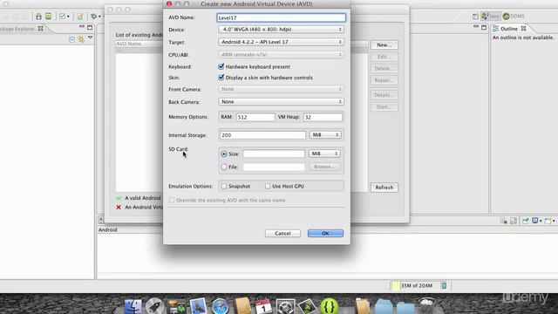This screenshot has width=558, height=314.
Task: Open Internal Storage MiB unit dropdown
Action: [325, 135]
